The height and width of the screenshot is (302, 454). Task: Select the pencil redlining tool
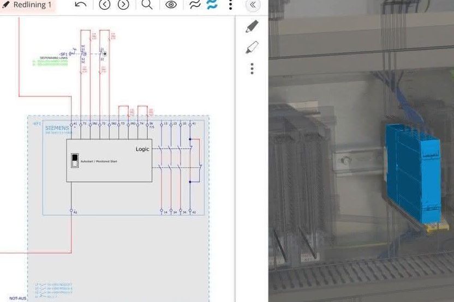click(x=252, y=26)
